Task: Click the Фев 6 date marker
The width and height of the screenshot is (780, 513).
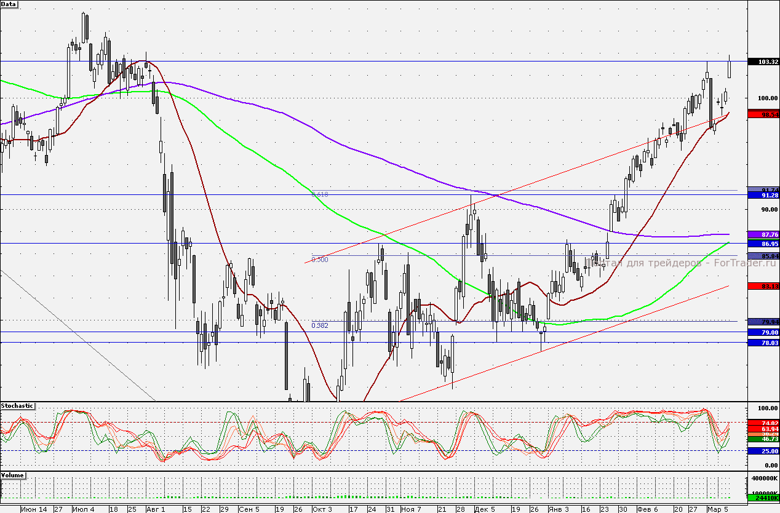Action: pos(647,509)
